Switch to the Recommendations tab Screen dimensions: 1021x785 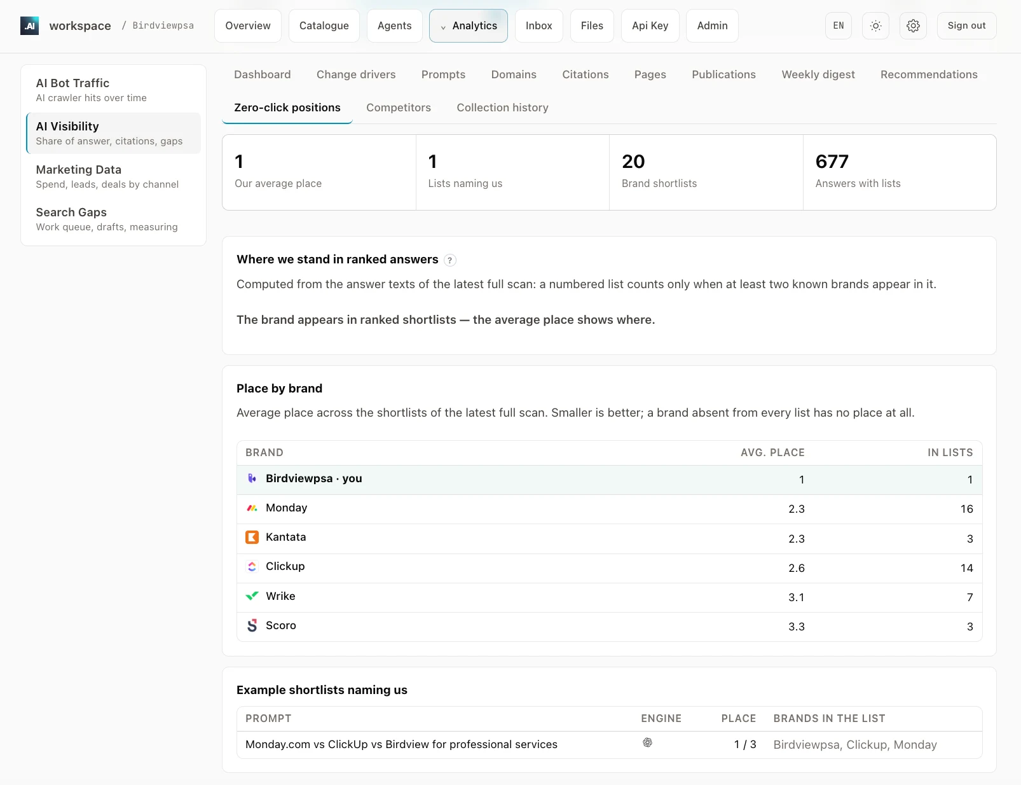[x=929, y=74]
